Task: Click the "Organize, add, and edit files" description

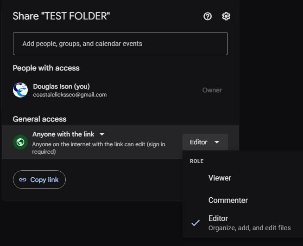Action: click(x=249, y=228)
